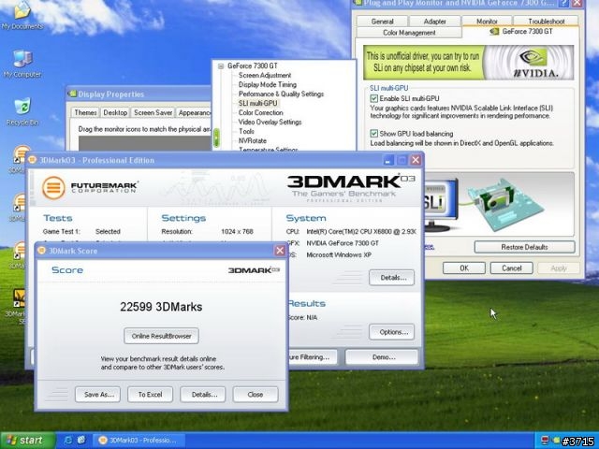
Task: Switch to the Adapter tab
Action: [x=434, y=22]
